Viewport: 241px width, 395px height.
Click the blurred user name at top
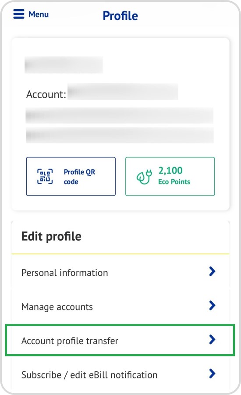click(64, 65)
